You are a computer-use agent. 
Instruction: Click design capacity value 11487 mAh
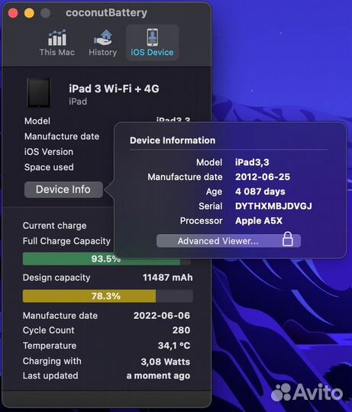[167, 278]
